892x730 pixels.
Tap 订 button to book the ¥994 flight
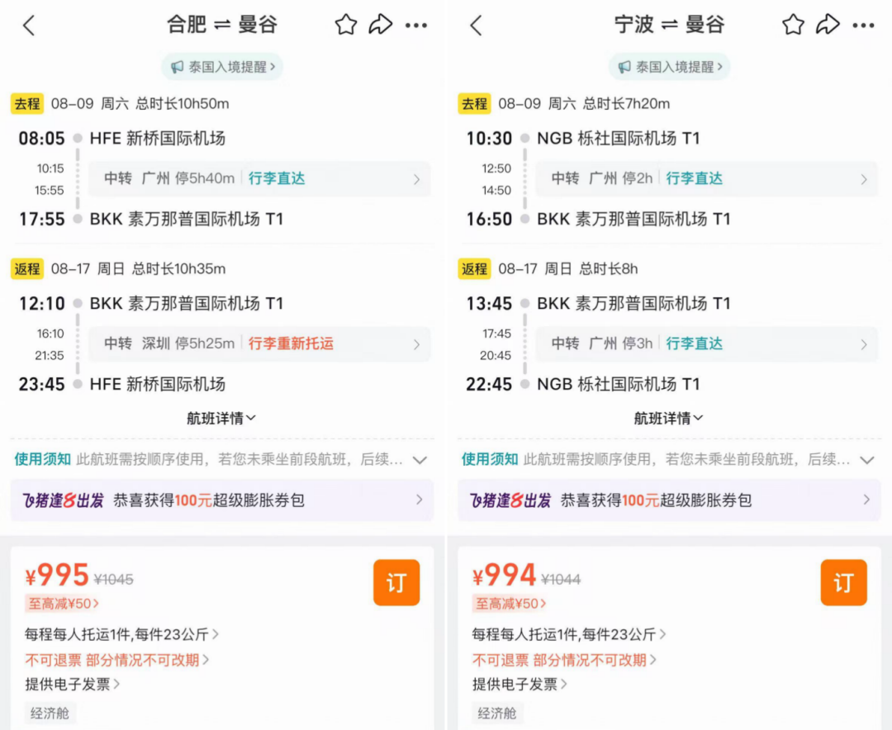click(843, 582)
